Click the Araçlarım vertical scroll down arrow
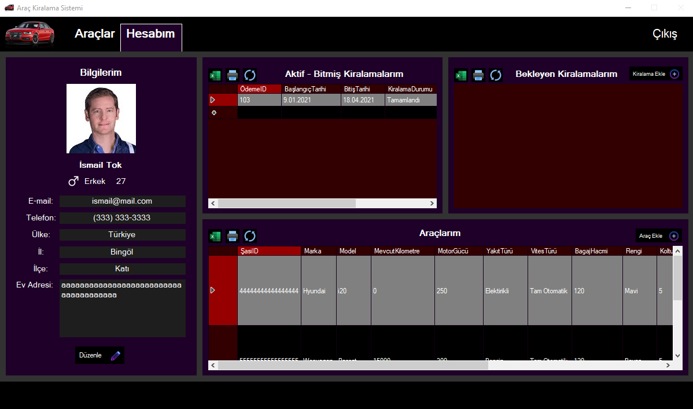The height and width of the screenshot is (409, 693). point(677,356)
